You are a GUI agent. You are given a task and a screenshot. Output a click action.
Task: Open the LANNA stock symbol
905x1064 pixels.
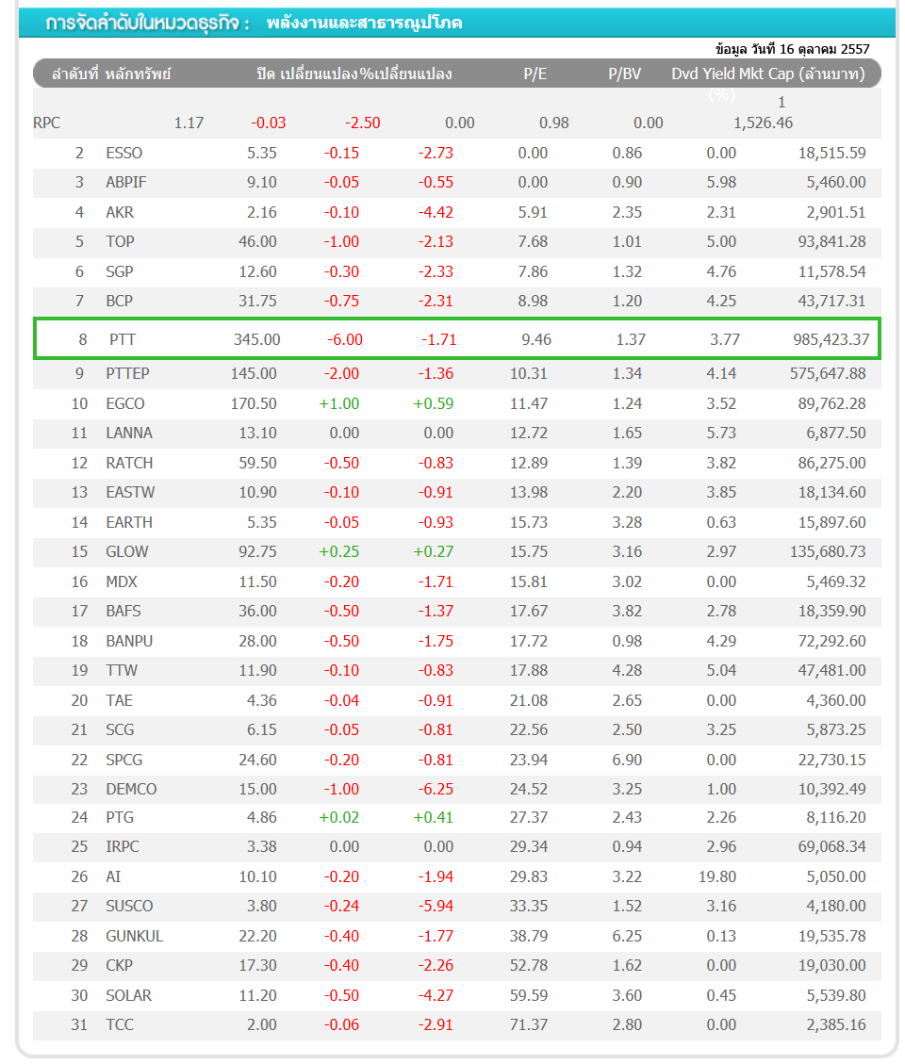click(x=129, y=434)
